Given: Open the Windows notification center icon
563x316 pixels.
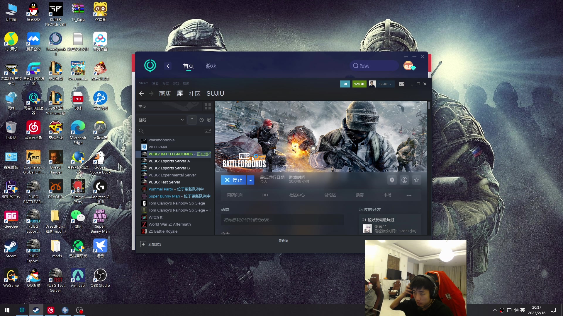Looking at the screenshot, I should (x=553, y=310).
